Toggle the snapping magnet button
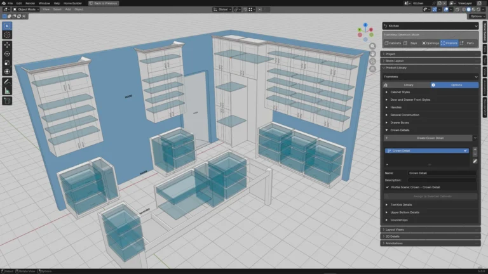 tap(245, 10)
